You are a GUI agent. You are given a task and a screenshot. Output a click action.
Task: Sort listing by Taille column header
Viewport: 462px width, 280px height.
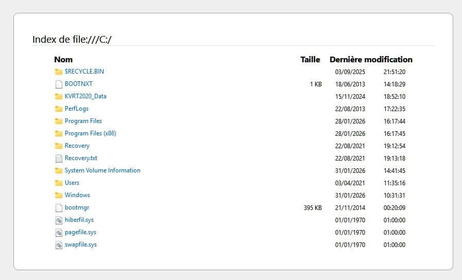[x=310, y=59]
